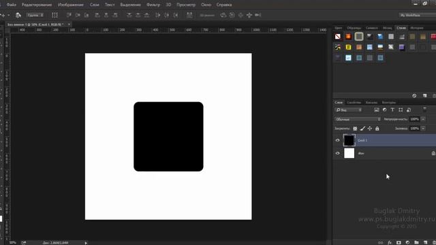Screen dimensions: 436x245
Task: Toggle lock transparent pixels
Action: point(355,129)
